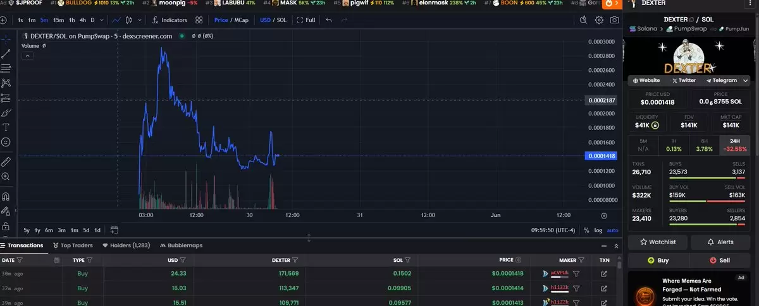Select the 1h timeframe

[72, 20]
